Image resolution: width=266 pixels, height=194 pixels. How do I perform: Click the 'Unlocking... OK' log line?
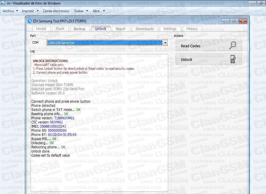[x=43, y=143]
